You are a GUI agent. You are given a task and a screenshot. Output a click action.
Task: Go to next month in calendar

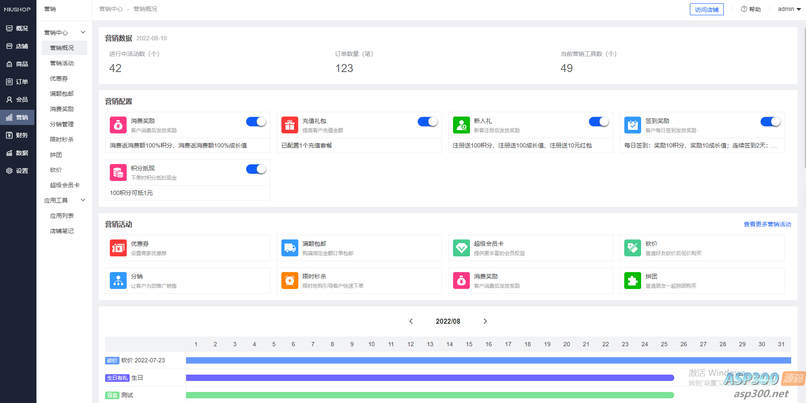coord(485,321)
